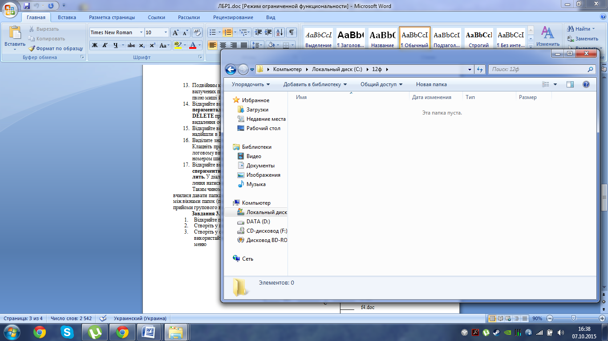Switch to the Разметка страницы tab
The image size is (608, 341).
(112, 17)
